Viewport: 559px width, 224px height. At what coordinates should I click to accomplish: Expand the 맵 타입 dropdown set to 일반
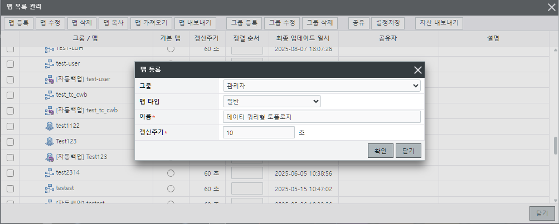(x=271, y=101)
